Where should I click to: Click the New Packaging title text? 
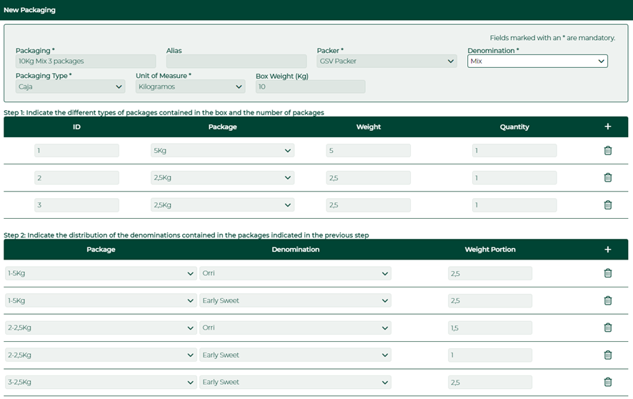coord(29,10)
